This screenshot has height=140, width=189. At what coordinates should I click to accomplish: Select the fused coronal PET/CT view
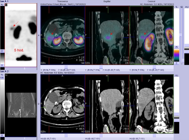pos(152,35)
